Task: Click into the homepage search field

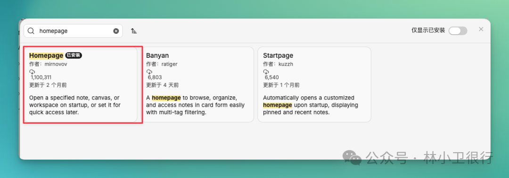Action: 73,31
